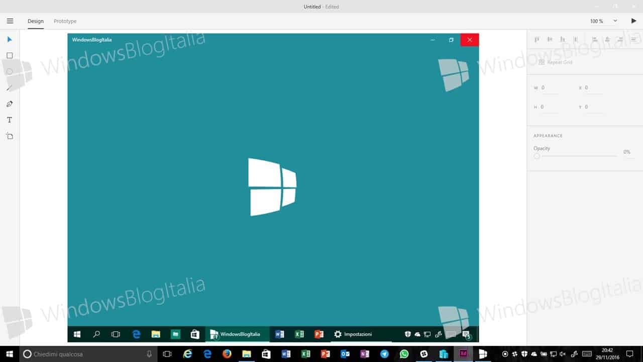Click the Distribute Vertically icon
The height and width of the screenshot is (362, 643).
576,39
